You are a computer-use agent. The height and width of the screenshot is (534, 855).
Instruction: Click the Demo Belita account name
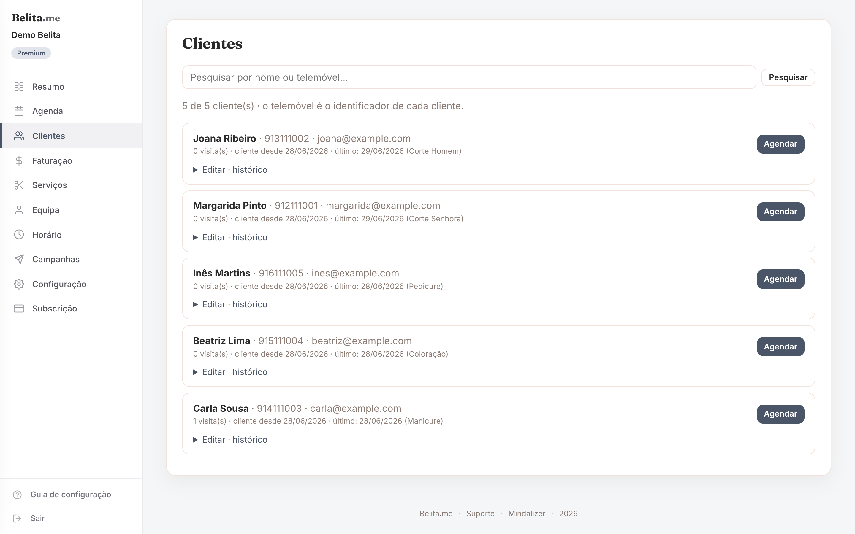pos(36,35)
